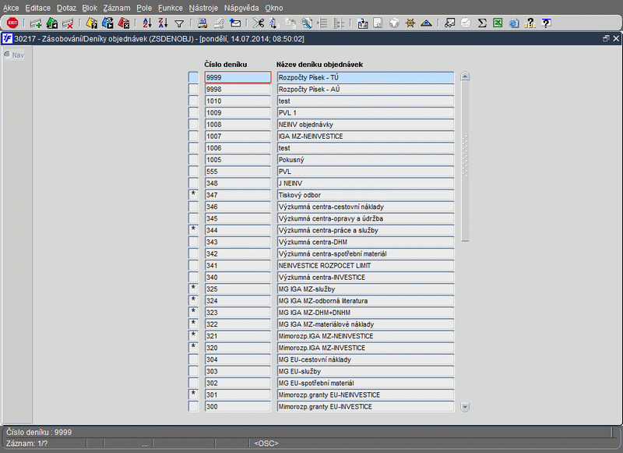Open the Internet Explorer icon
623x453 pixels.
[514, 23]
